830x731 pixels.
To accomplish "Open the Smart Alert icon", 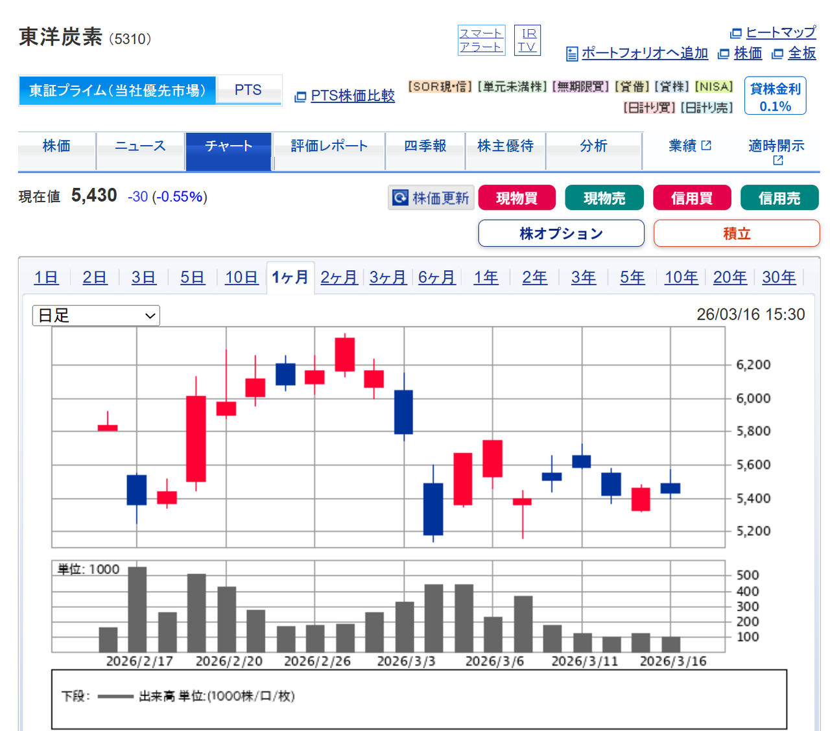I will point(480,40).
